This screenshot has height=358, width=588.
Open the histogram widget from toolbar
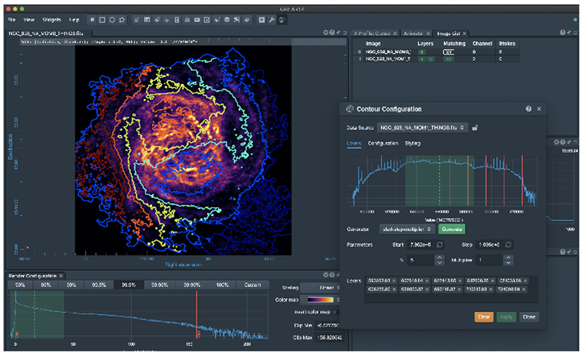click(187, 19)
